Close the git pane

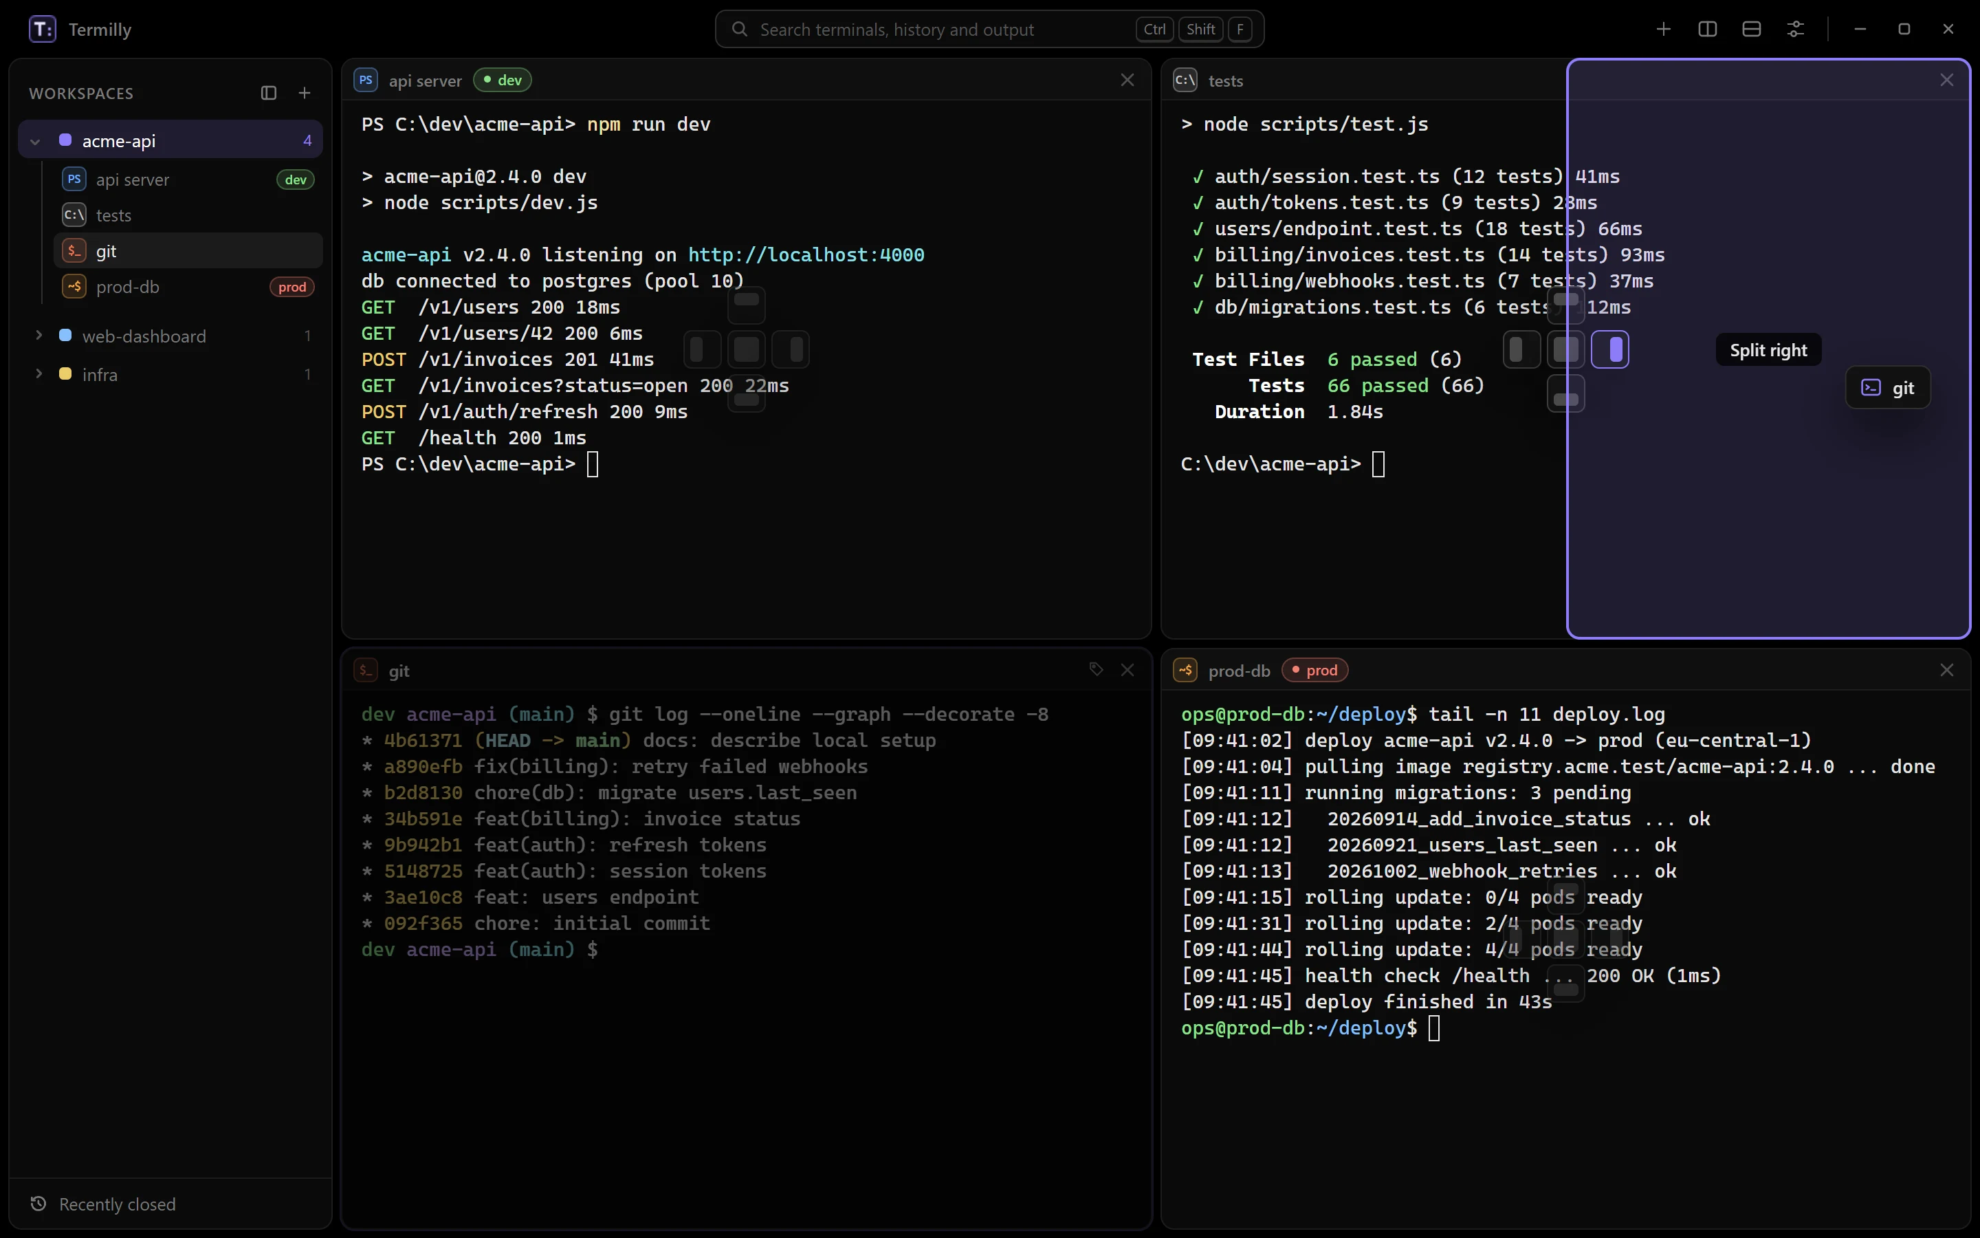pyautogui.click(x=1127, y=670)
